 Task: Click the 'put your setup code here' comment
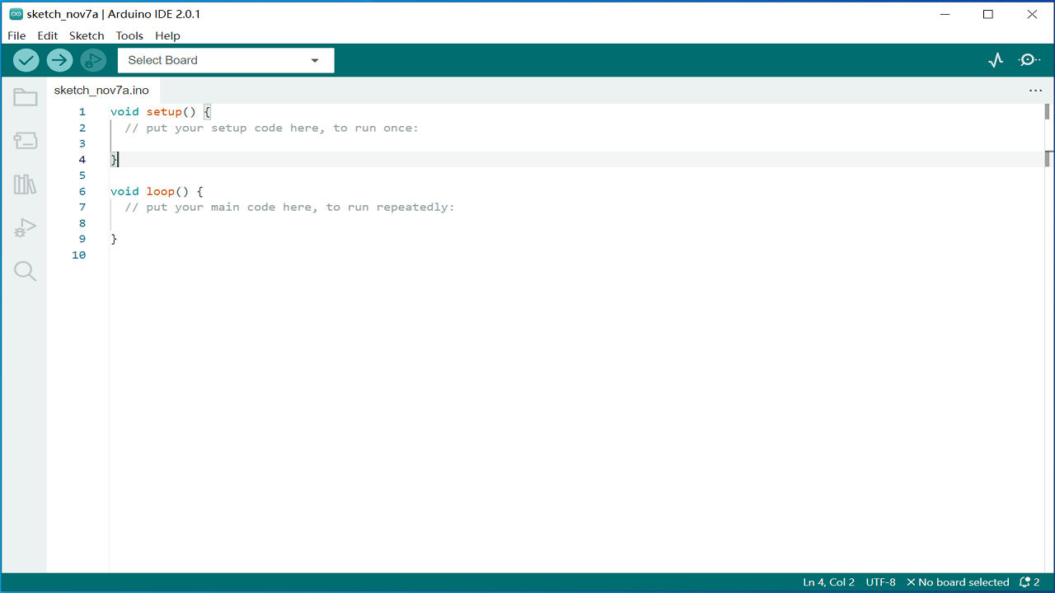272,128
